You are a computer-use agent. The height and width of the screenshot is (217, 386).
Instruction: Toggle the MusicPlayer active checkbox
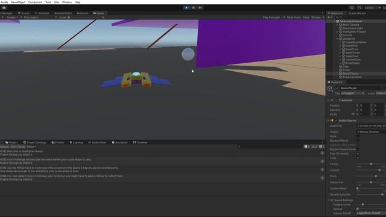[x=337, y=88]
